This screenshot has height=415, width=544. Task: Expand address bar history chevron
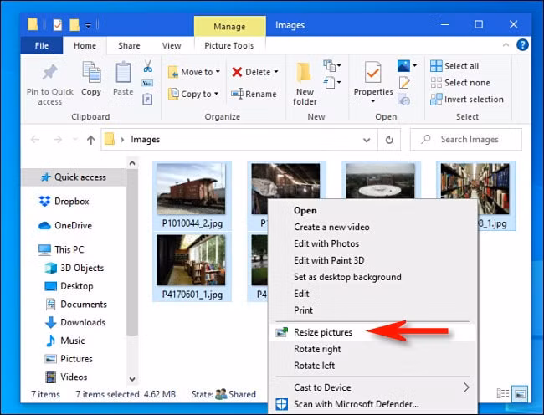coord(367,140)
